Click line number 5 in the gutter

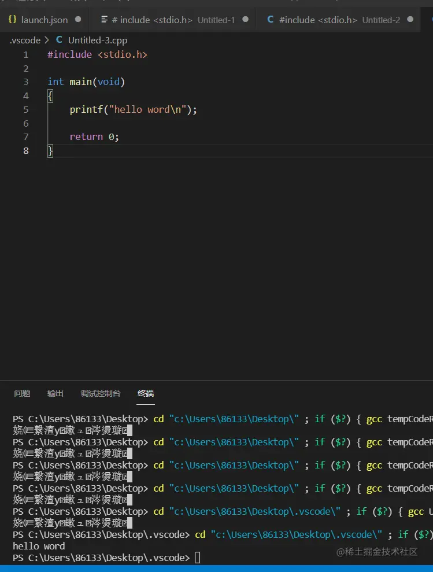25,109
